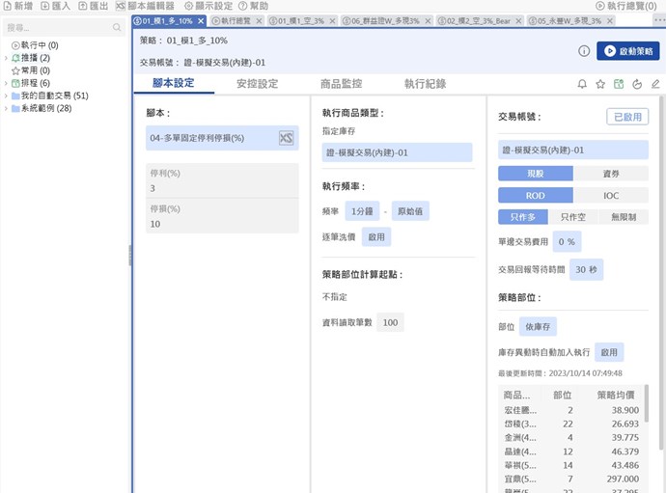Image resolution: width=666 pixels, height=493 pixels.
Task: Click the info icon beside 啟動策略
Action: click(584, 51)
